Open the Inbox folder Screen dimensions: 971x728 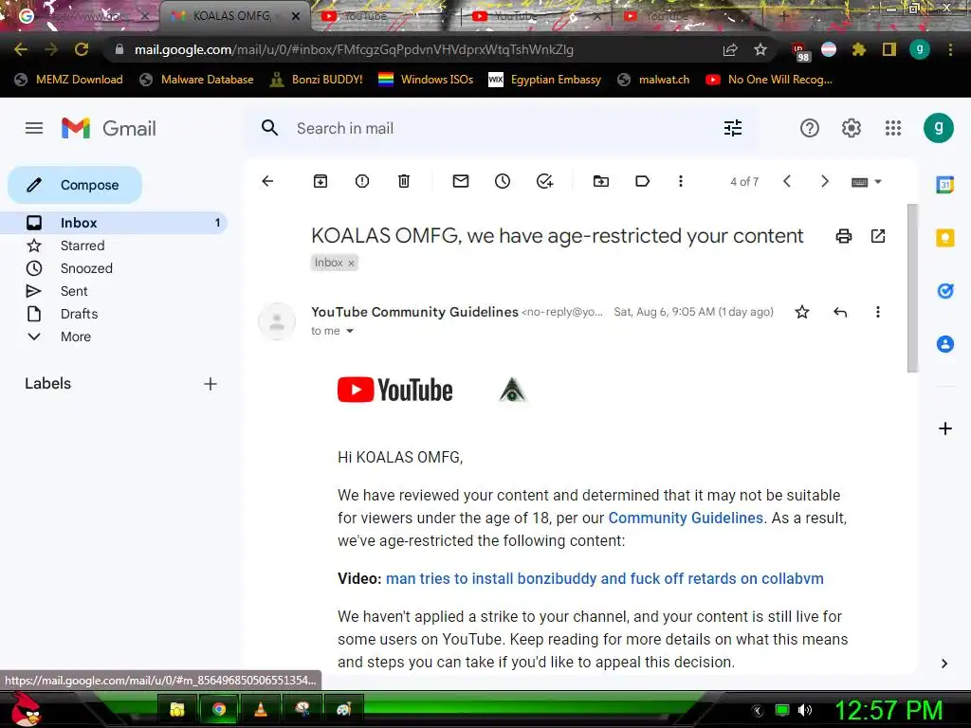(114, 223)
